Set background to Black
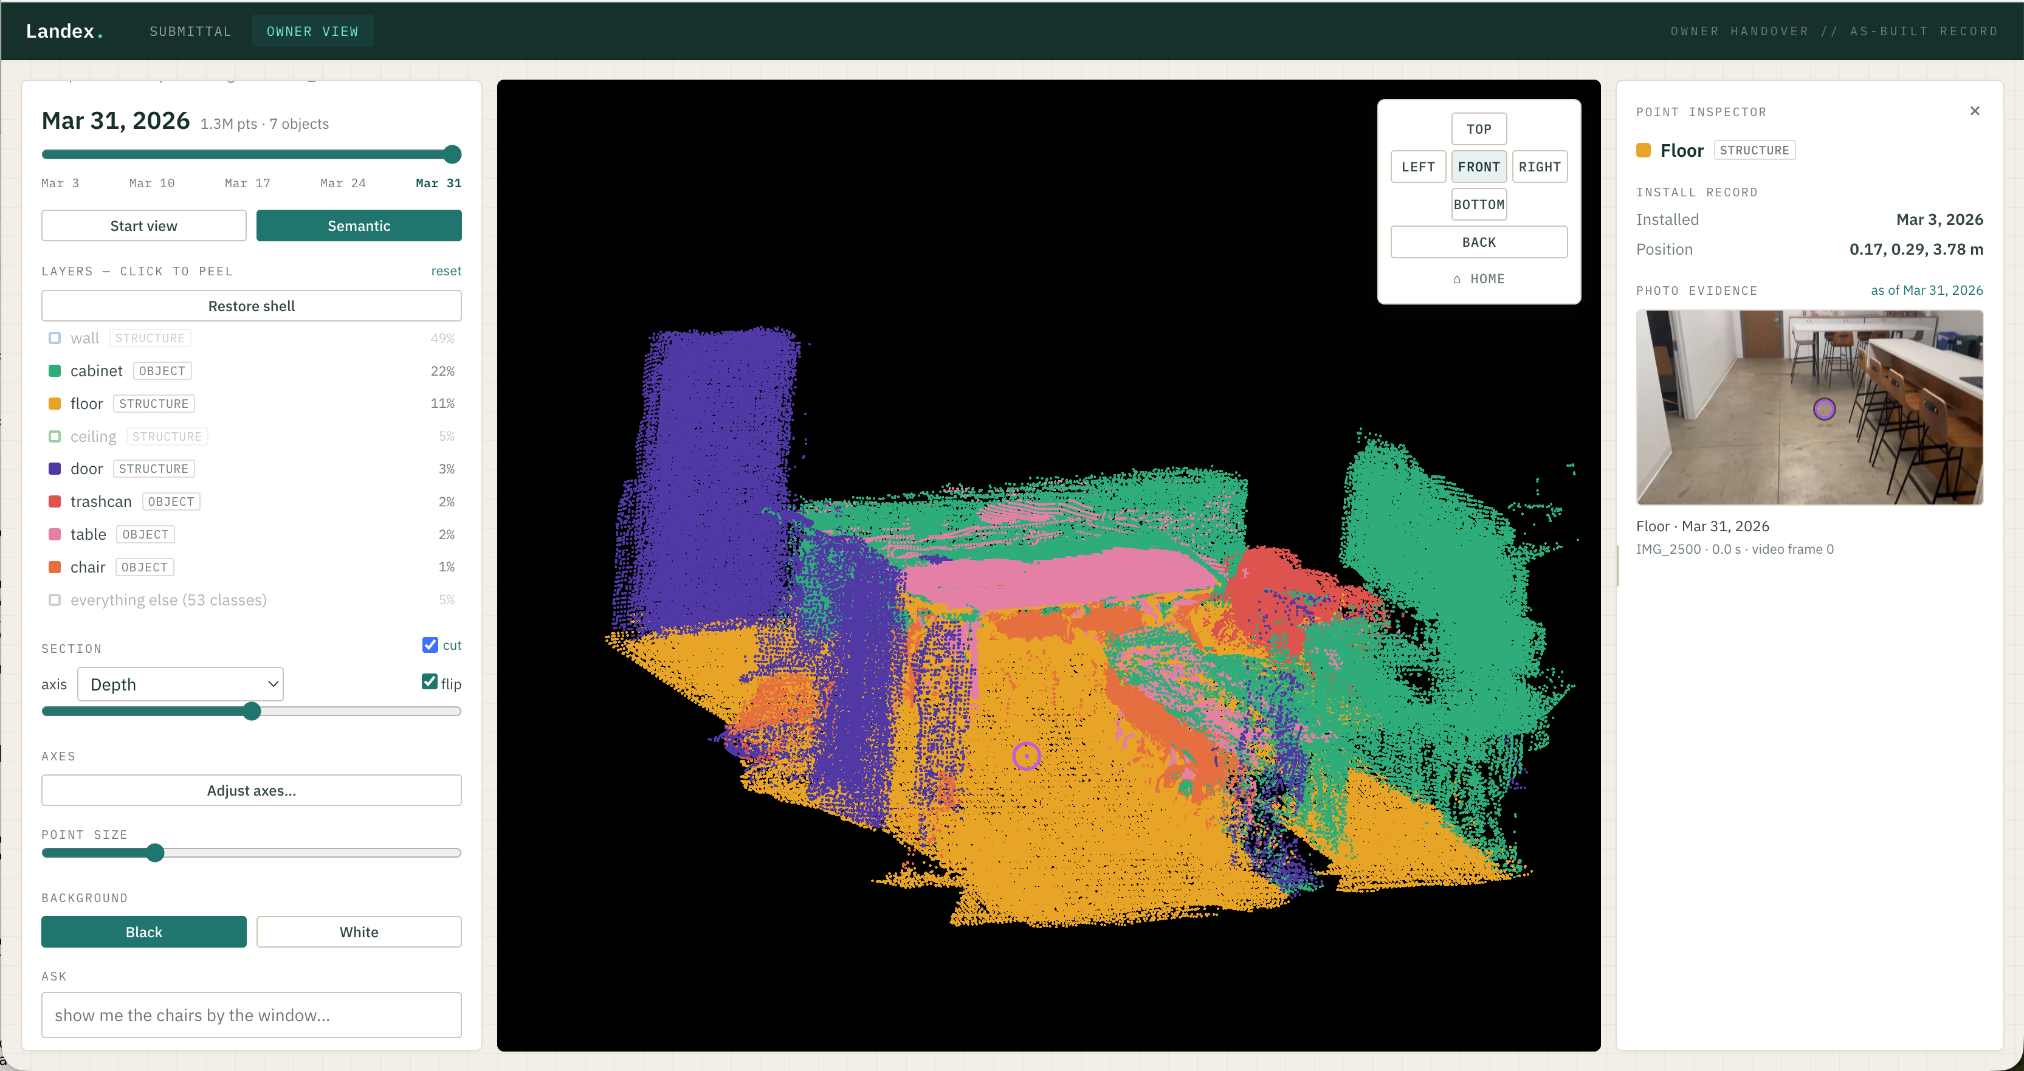Image resolution: width=2024 pixels, height=1071 pixels. coord(144,932)
